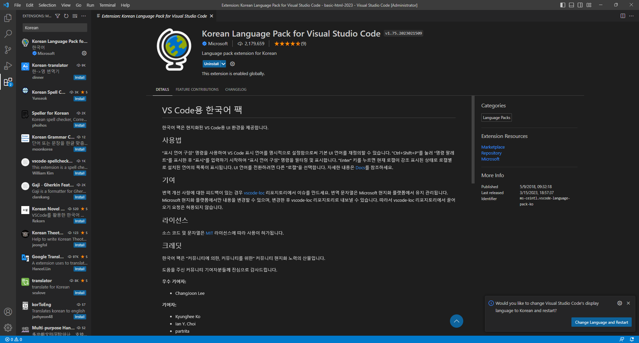639x343 pixels.
Task: Click Change Language and Restart button
Action: click(x=601, y=322)
